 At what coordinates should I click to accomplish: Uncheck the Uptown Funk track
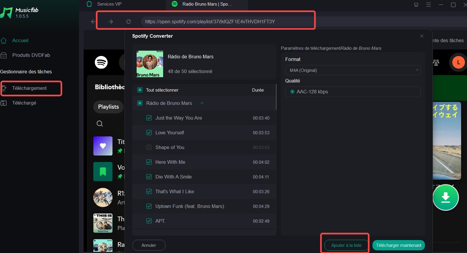149,206
